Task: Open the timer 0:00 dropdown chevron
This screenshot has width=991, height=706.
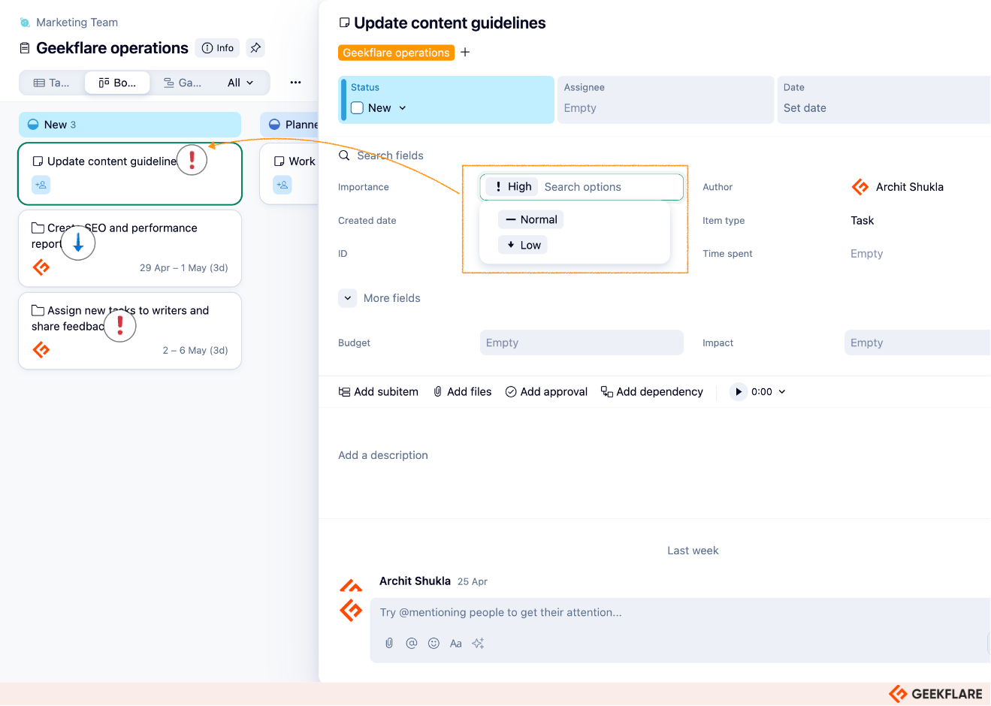Action: [x=782, y=392]
